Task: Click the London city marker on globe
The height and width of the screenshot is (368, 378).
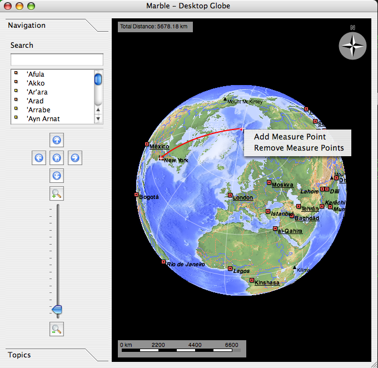Action: (230, 195)
